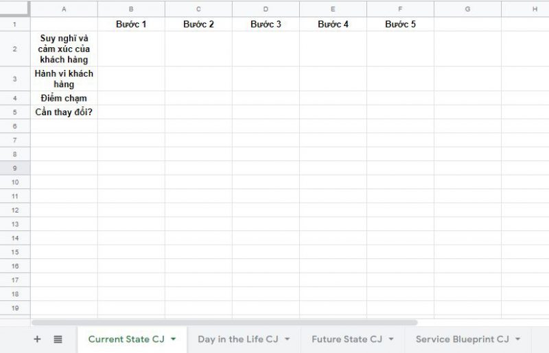549x353 pixels.
Task: Click the Hành vi khách hàng cell
Action: (64, 79)
